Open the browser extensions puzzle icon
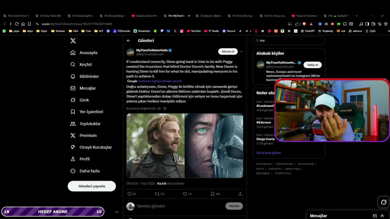This screenshot has height=219, width=390. 345,24
